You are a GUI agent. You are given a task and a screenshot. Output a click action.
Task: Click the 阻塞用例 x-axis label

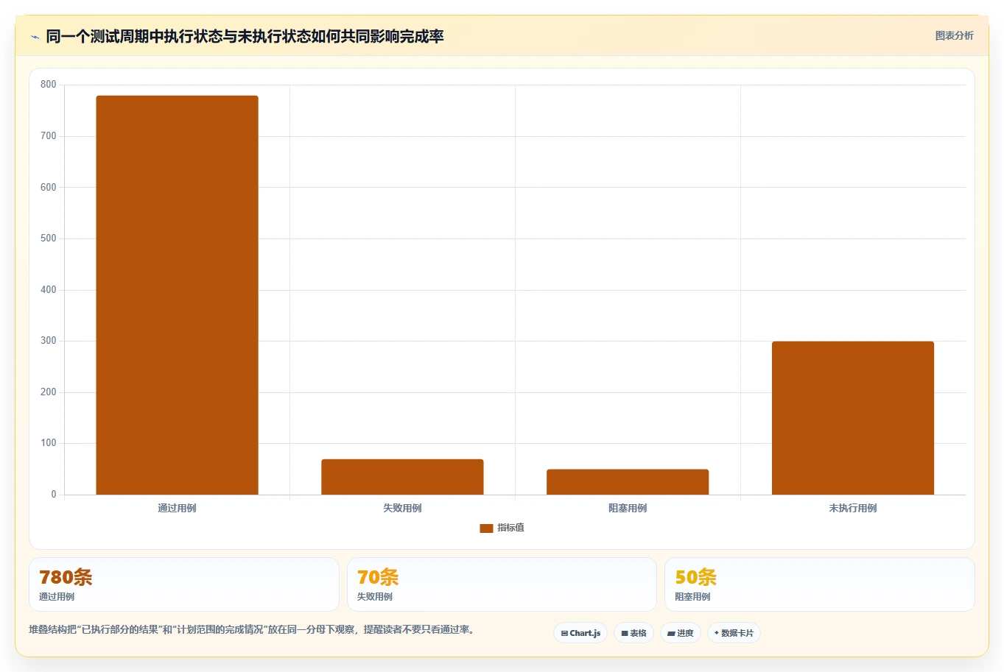point(628,508)
